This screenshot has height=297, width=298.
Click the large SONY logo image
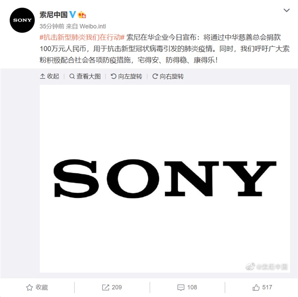click(x=165, y=179)
